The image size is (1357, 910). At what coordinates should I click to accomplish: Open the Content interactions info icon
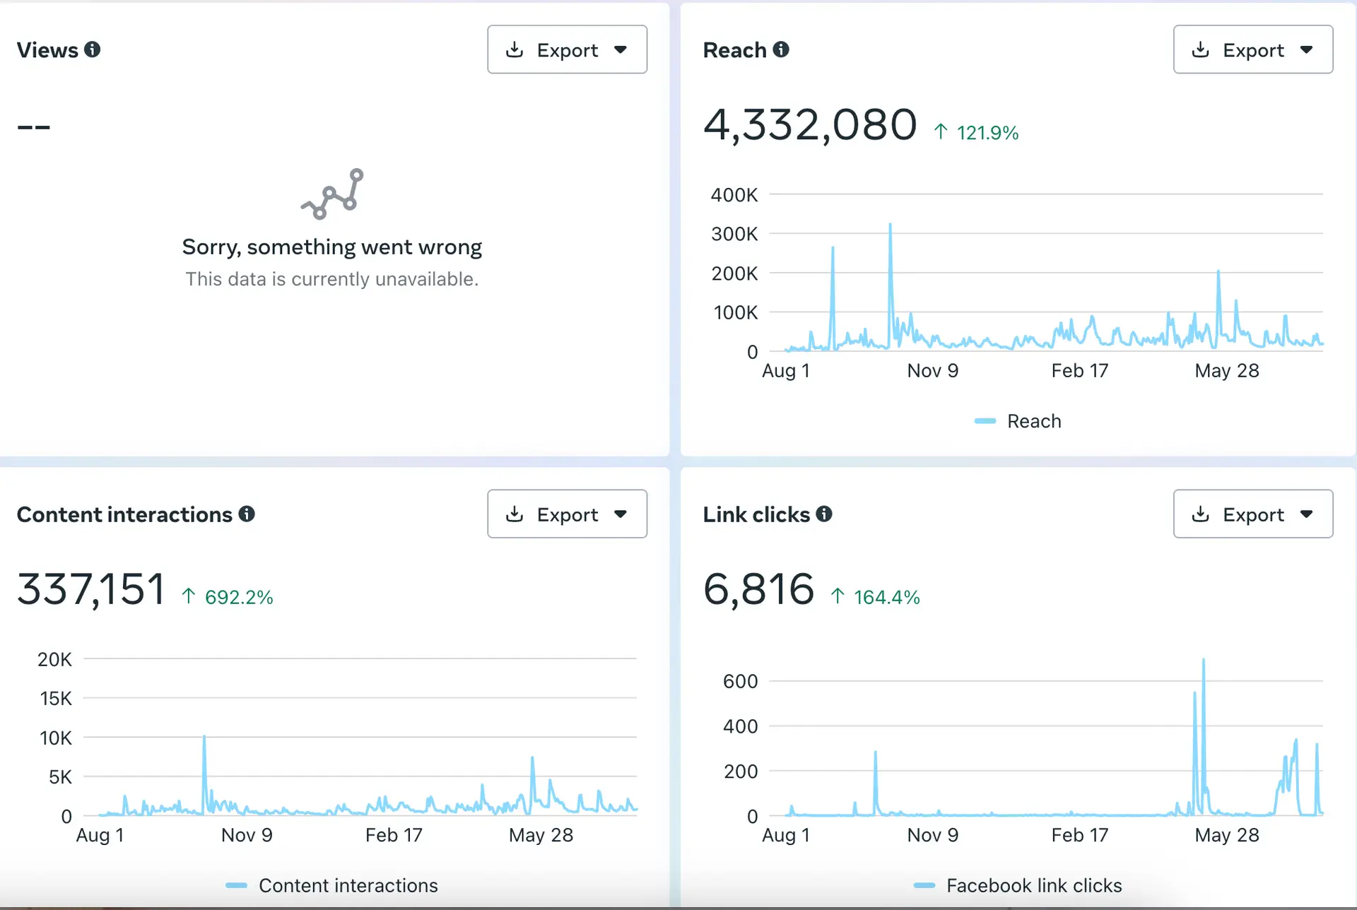pyautogui.click(x=247, y=514)
